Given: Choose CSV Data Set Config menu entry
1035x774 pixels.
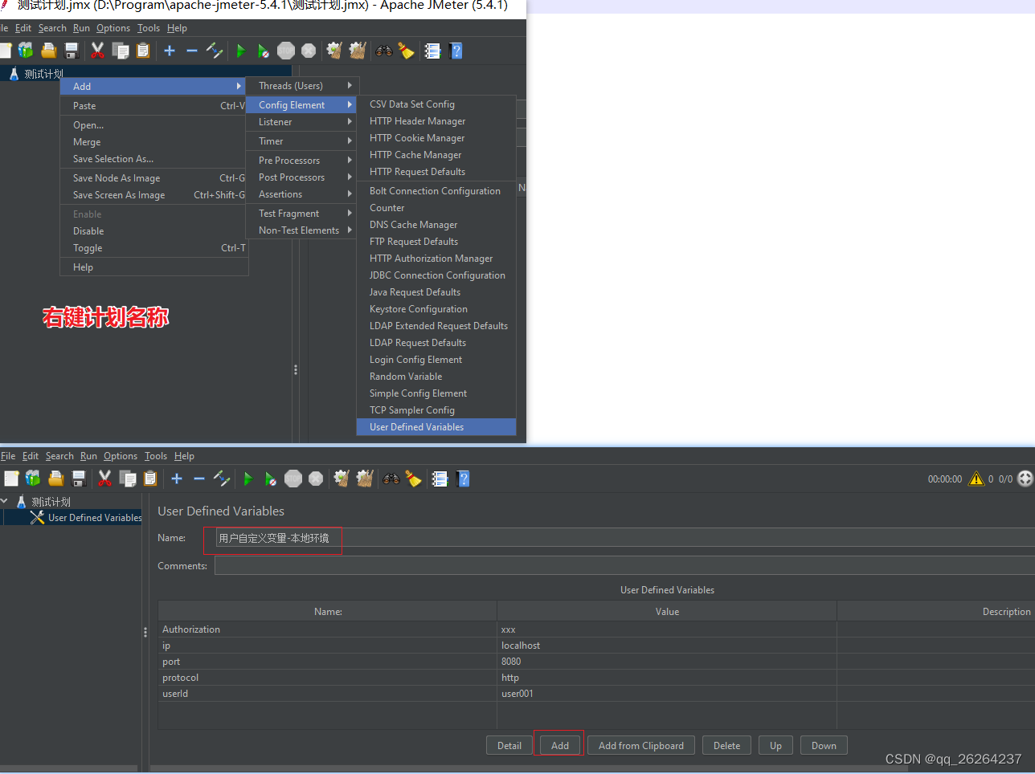Looking at the screenshot, I should 436,104.
